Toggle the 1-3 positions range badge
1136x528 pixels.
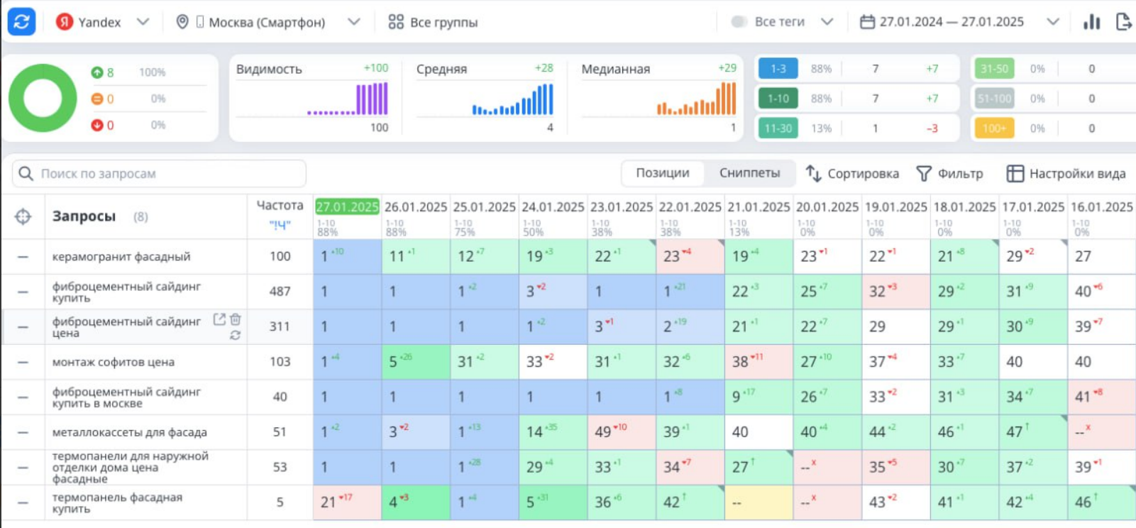(x=778, y=69)
